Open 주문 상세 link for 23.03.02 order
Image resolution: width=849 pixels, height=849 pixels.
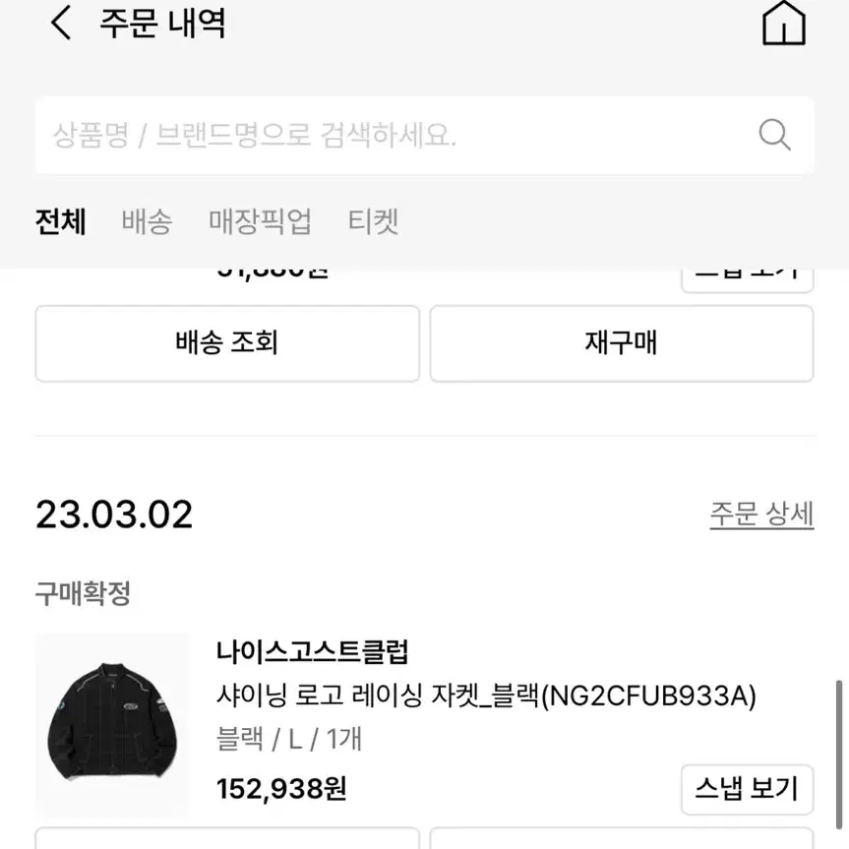click(761, 514)
